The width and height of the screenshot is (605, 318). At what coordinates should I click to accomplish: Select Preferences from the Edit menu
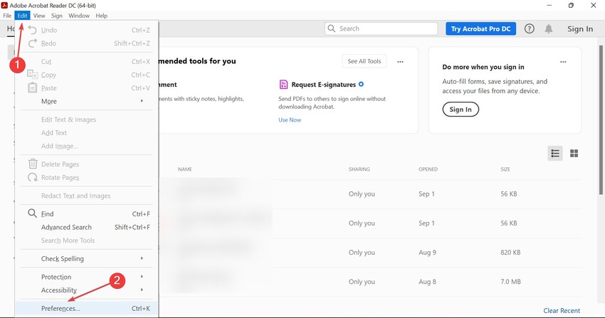(x=60, y=309)
